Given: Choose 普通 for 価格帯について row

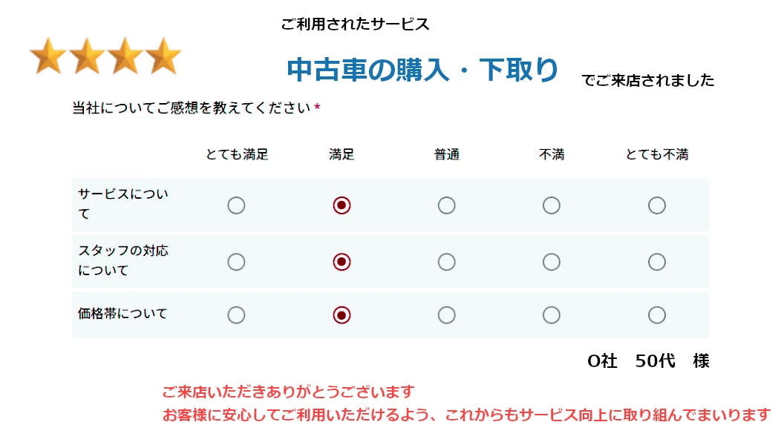Looking at the screenshot, I should coord(446,315).
